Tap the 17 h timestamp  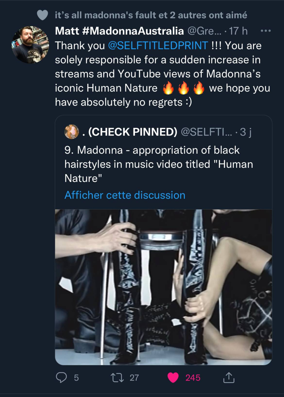coord(238,31)
